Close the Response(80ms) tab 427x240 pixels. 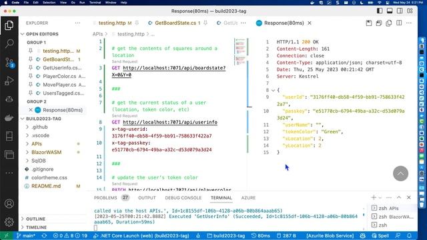[310, 23]
